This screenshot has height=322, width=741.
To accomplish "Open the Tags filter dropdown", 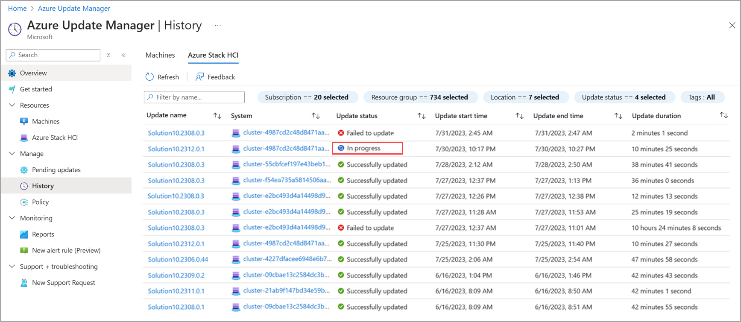I will click(x=702, y=97).
